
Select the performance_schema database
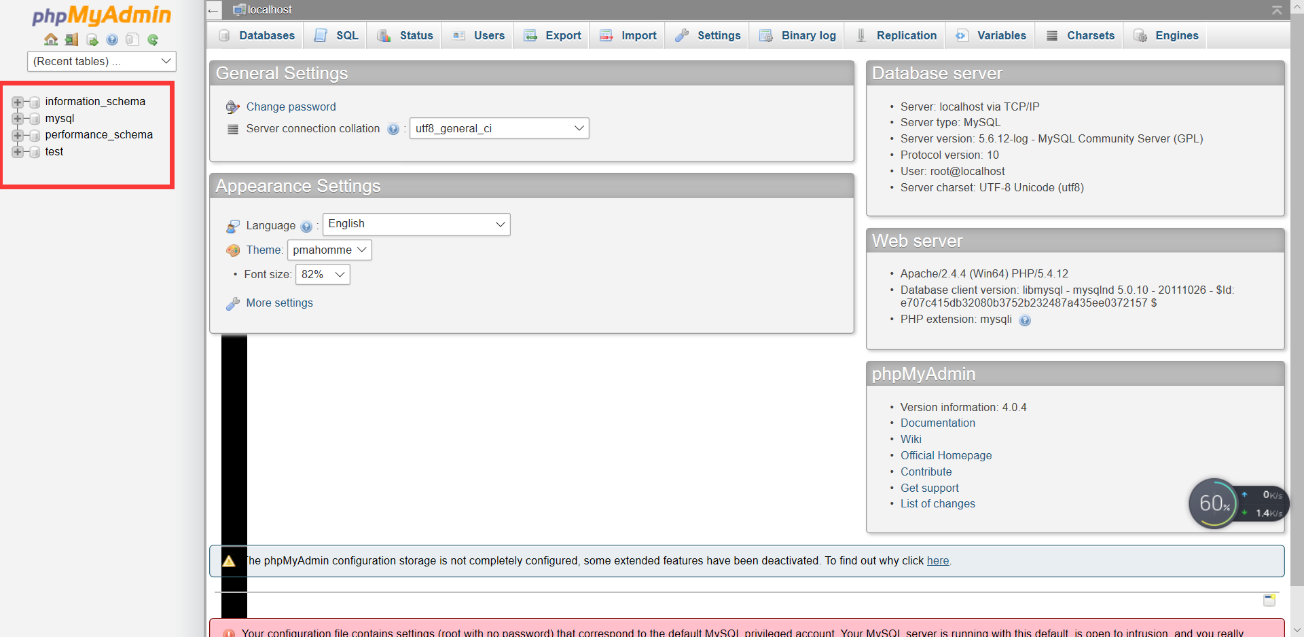(99, 135)
